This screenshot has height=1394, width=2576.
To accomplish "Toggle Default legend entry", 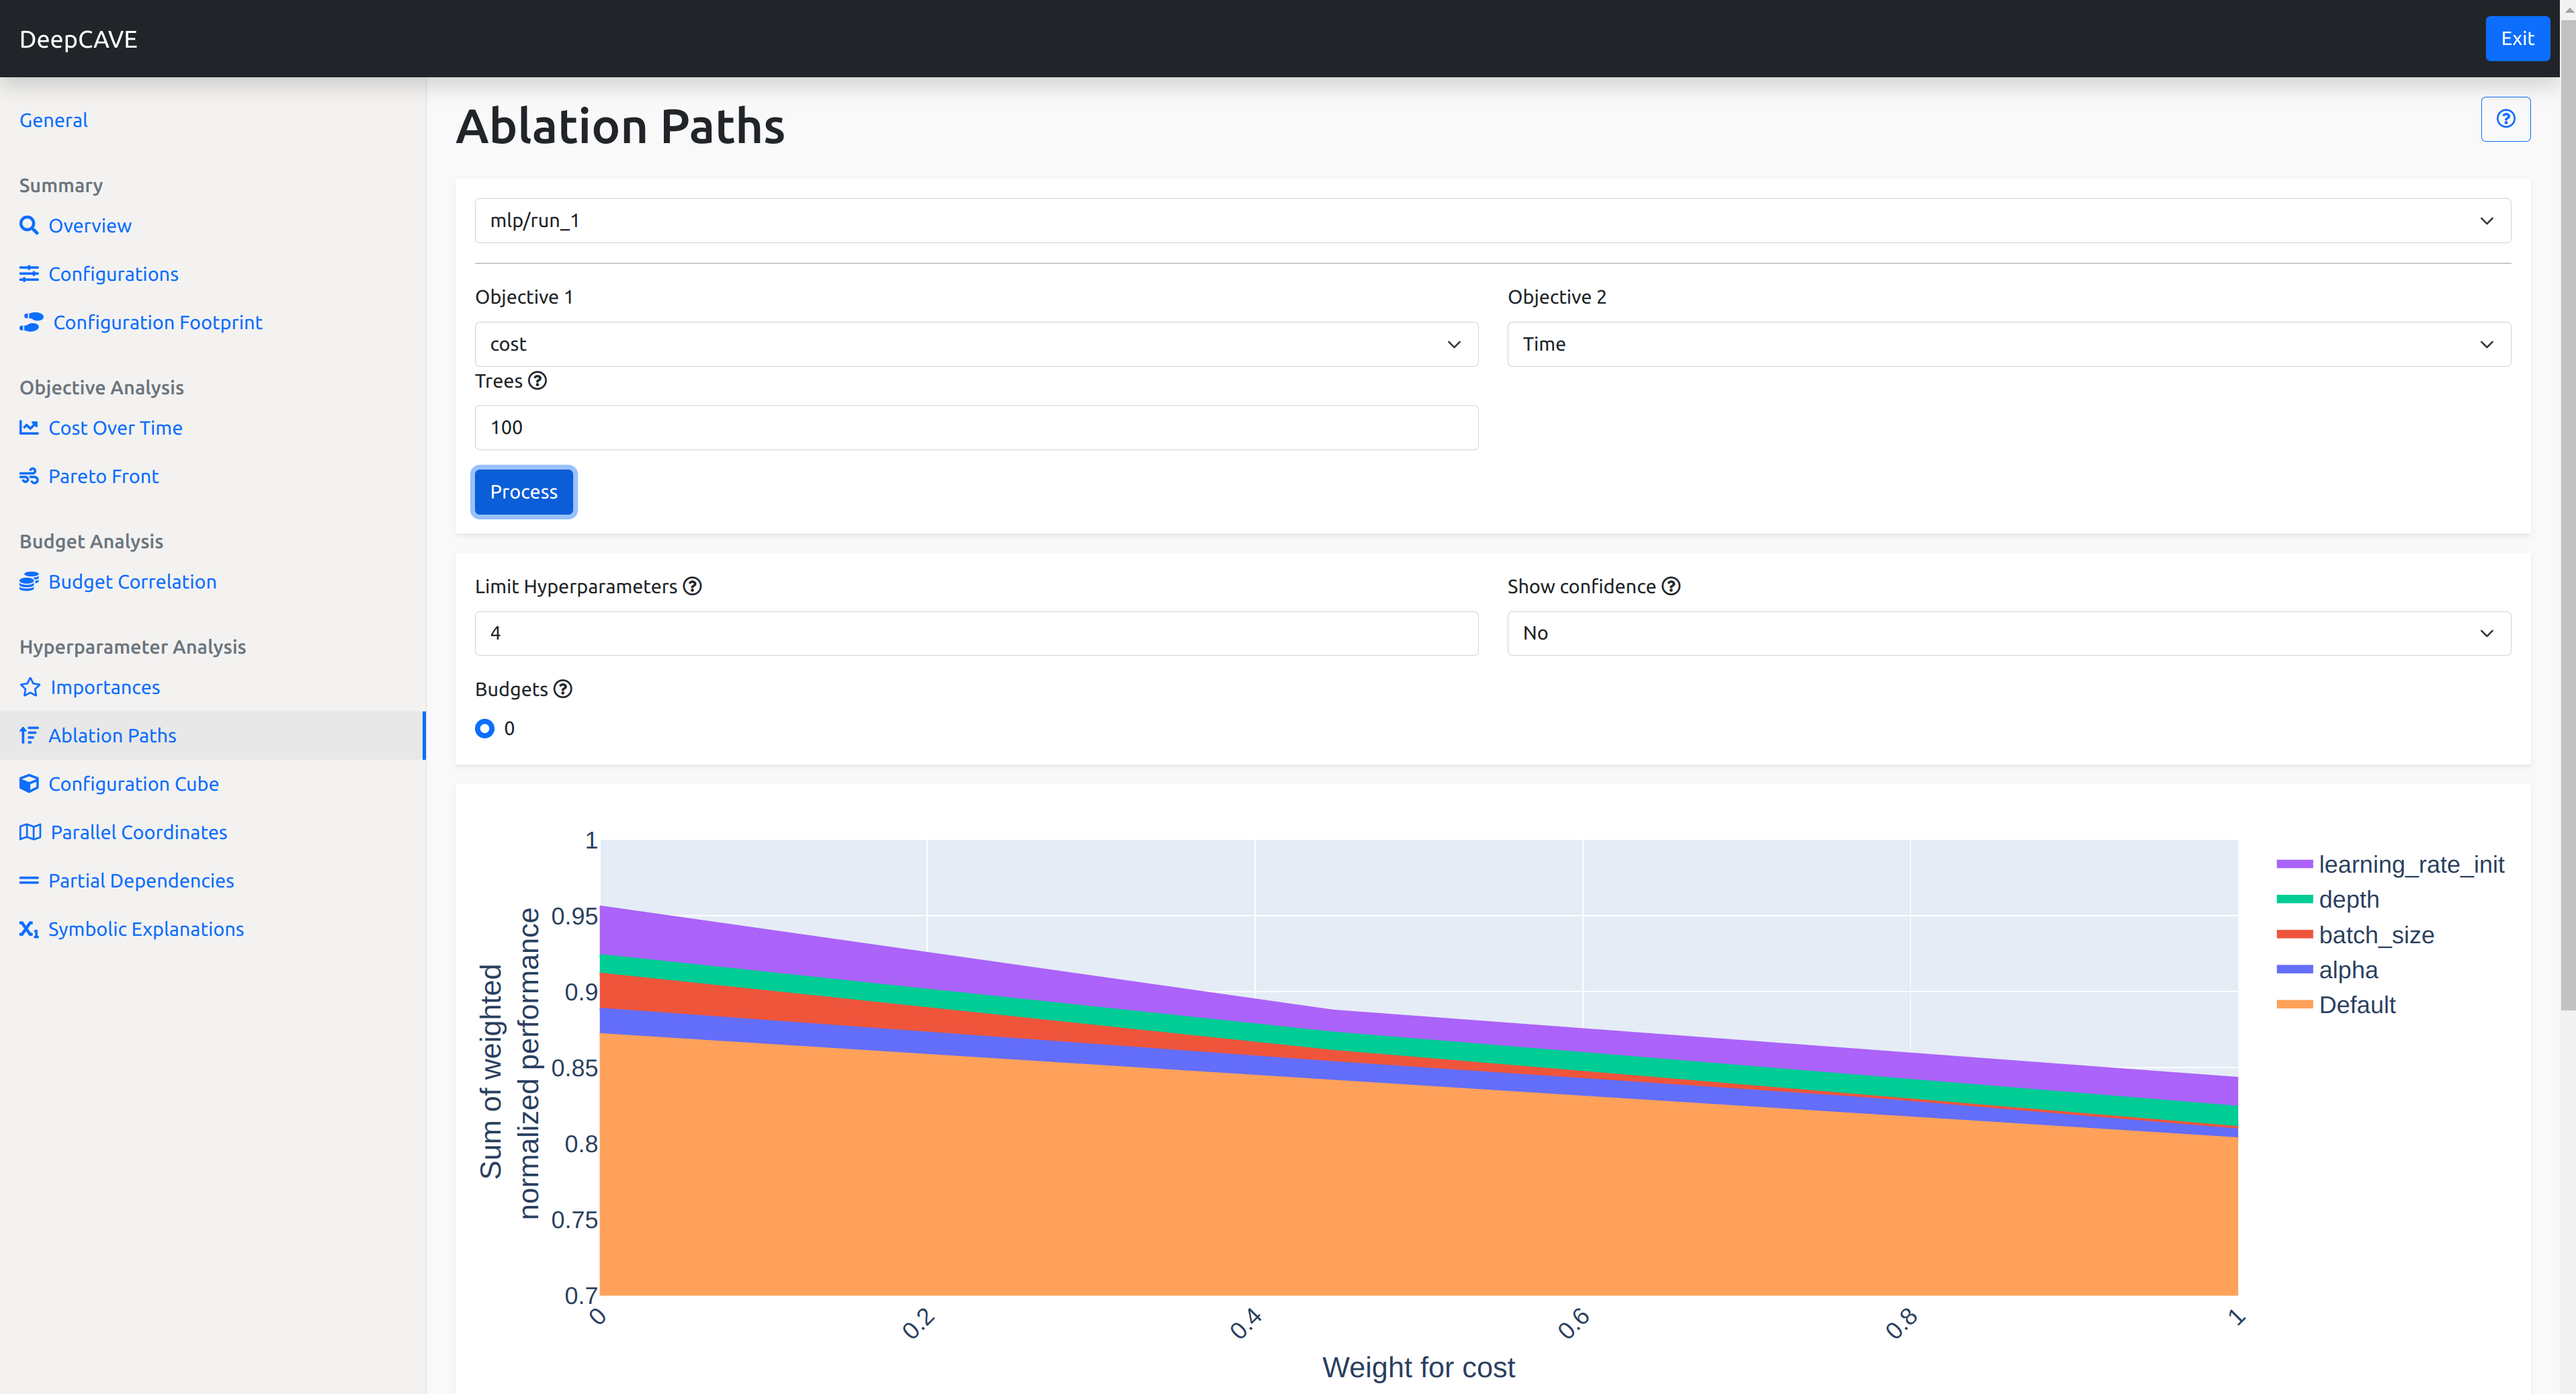I will [x=2336, y=1005].
